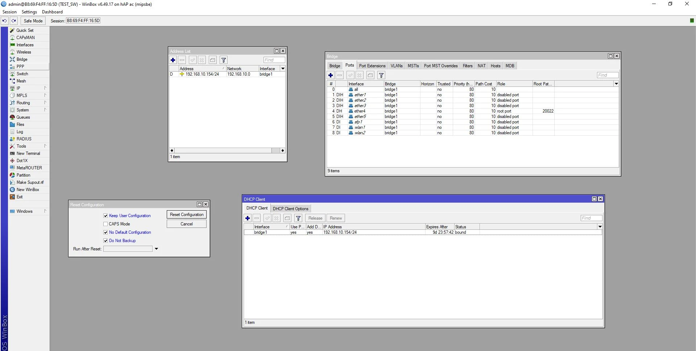Select the ether4 row in Bridge Ports
Screen dimensions: 696x351
pos(473,111)
